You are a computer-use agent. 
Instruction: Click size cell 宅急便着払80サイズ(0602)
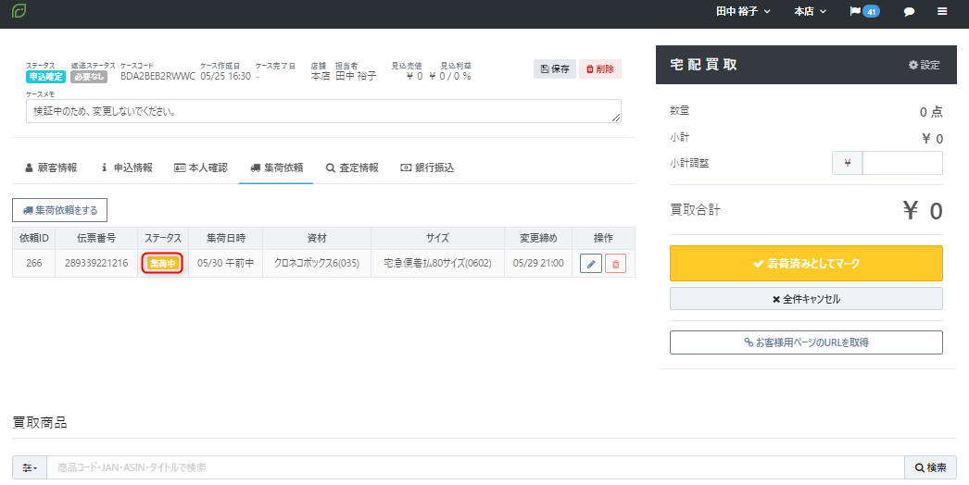[x=437, y=263]
